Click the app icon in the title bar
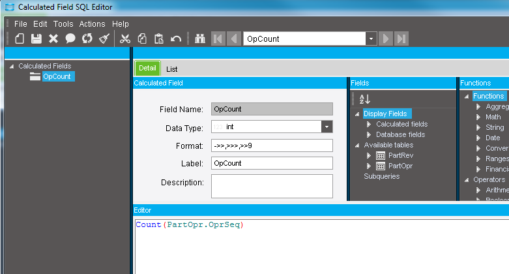The image size is (509, 274). pos(10,7)
